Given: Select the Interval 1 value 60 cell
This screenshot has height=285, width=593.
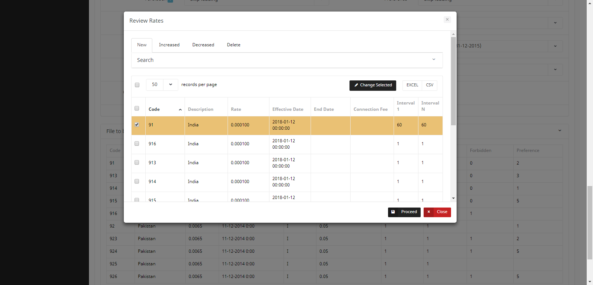Looking at the screenshot, I should [x=406, y=125].
